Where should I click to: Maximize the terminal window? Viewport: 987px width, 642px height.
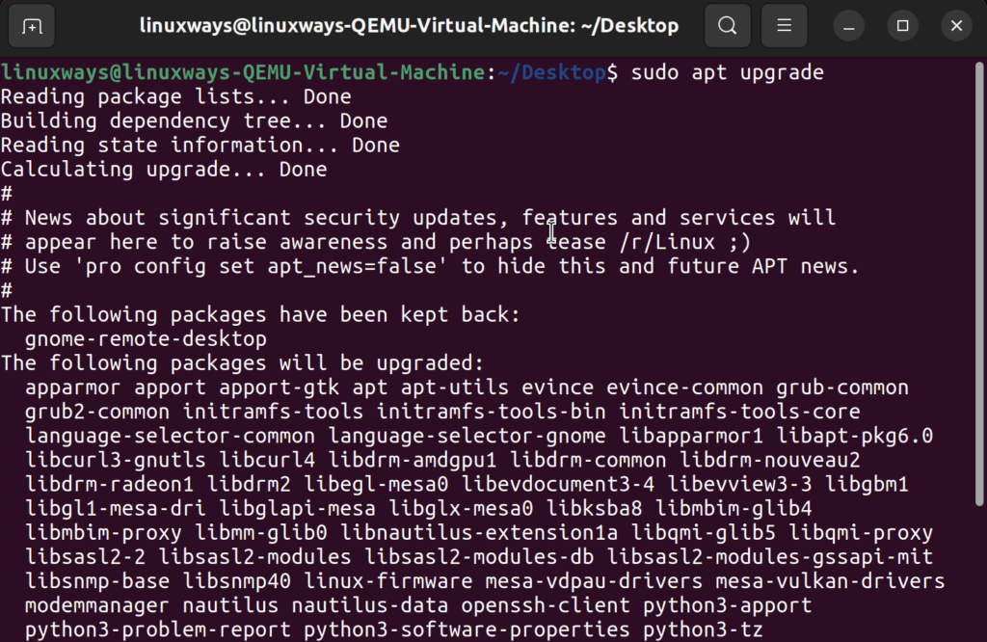pyautogui.click(x=902, y=26)
